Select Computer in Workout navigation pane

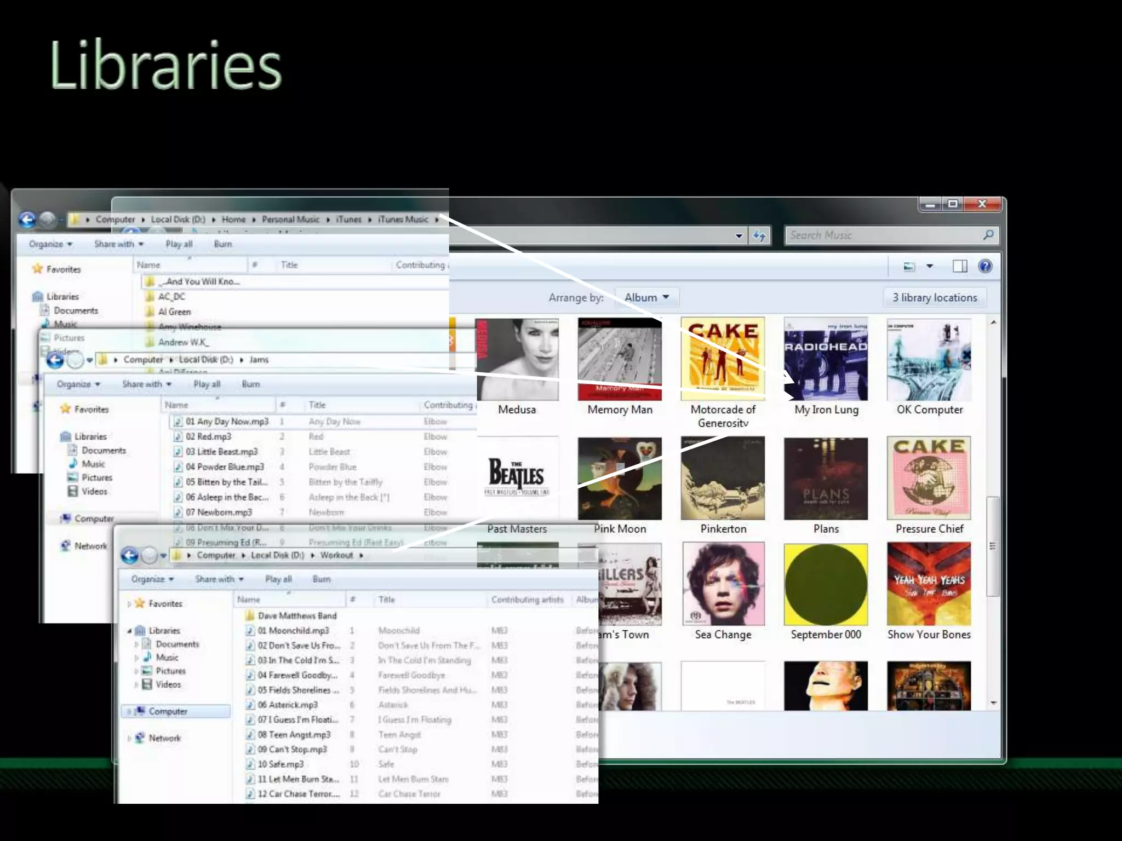(x=168, y=711)
